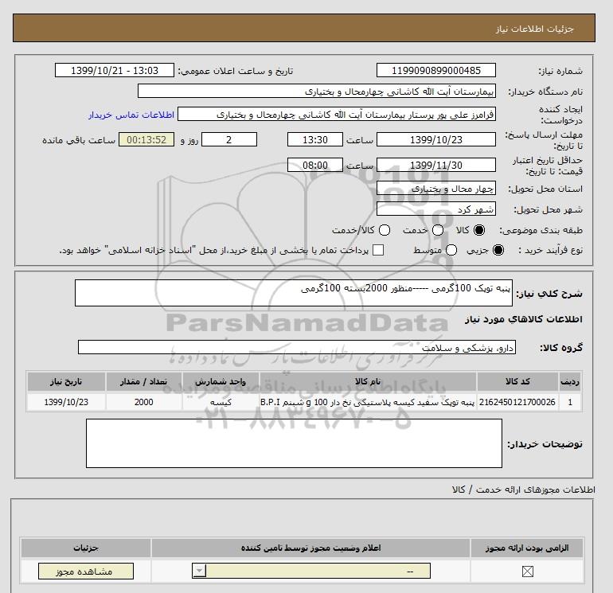
Task: Click the اطلاعات کالاهای مورد نیاز heading
Action: tap(524, 319)
